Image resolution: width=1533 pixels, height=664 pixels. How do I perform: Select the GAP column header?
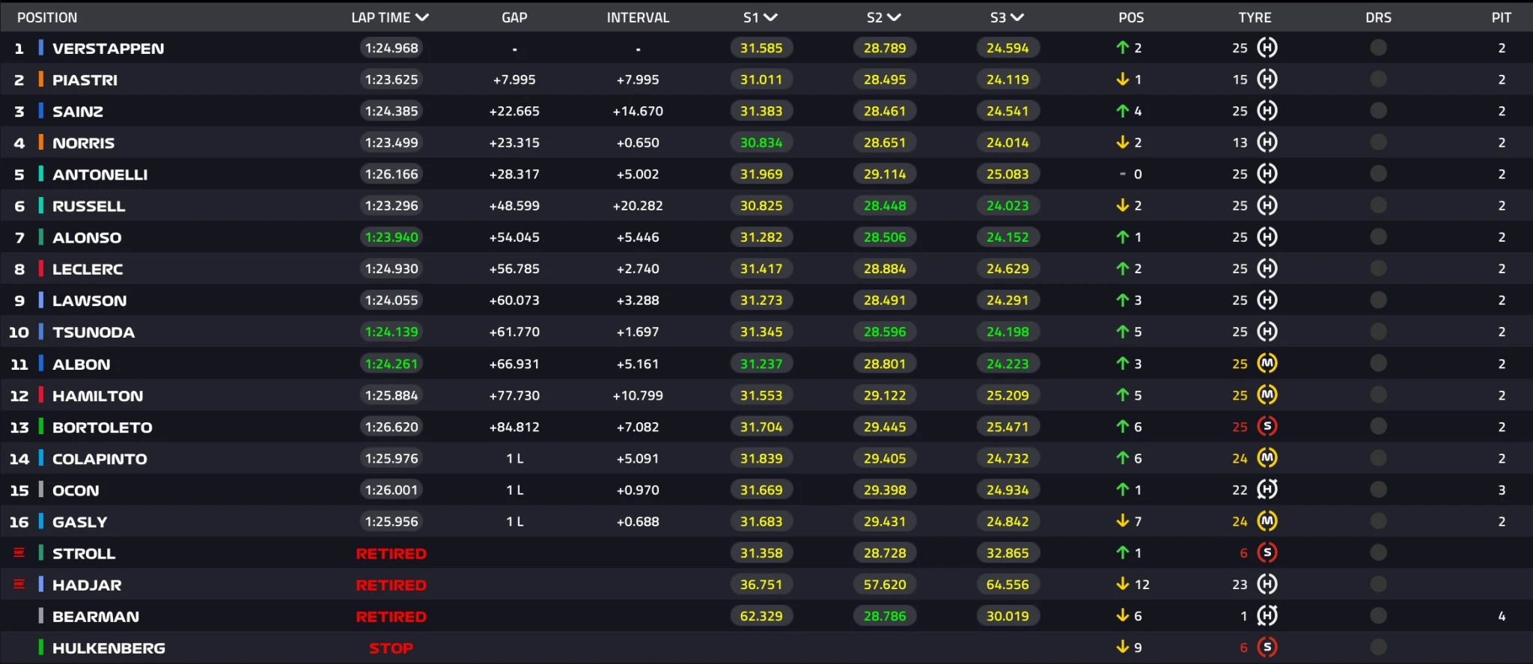514,17
